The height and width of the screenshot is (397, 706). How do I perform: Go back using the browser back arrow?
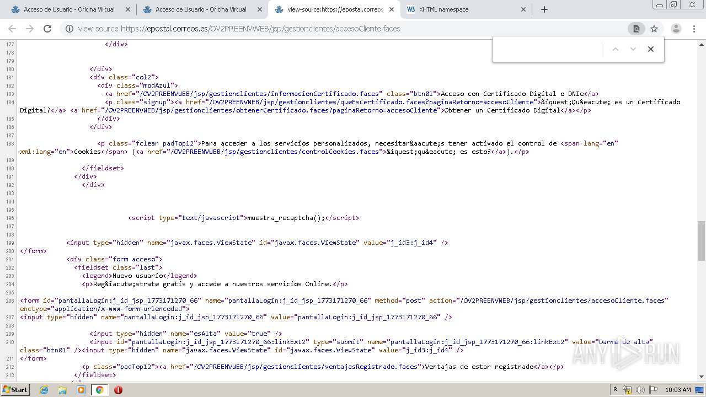click(12, 29)
